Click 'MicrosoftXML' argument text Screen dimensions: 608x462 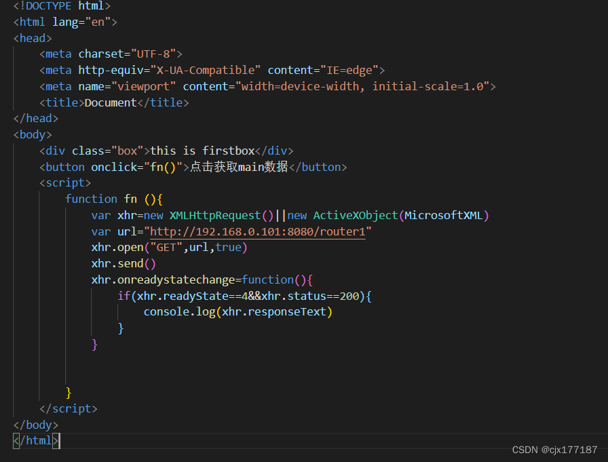point(444,216)
